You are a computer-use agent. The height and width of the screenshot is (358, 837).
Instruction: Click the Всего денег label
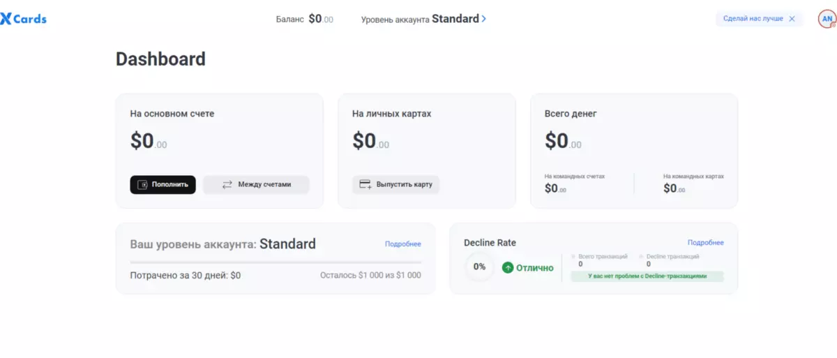coord(571,113)
